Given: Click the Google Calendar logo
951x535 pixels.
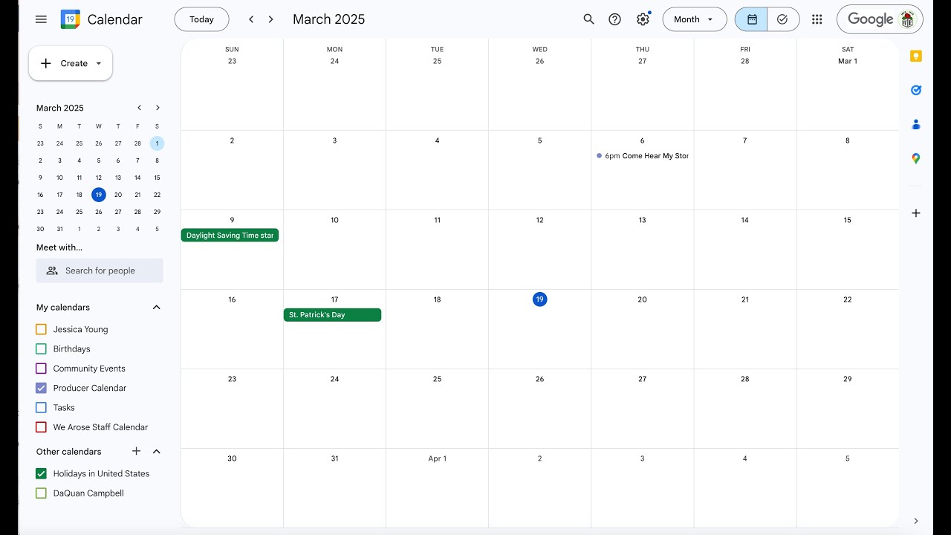Looking at the screenshot, I should pos(71,19).
